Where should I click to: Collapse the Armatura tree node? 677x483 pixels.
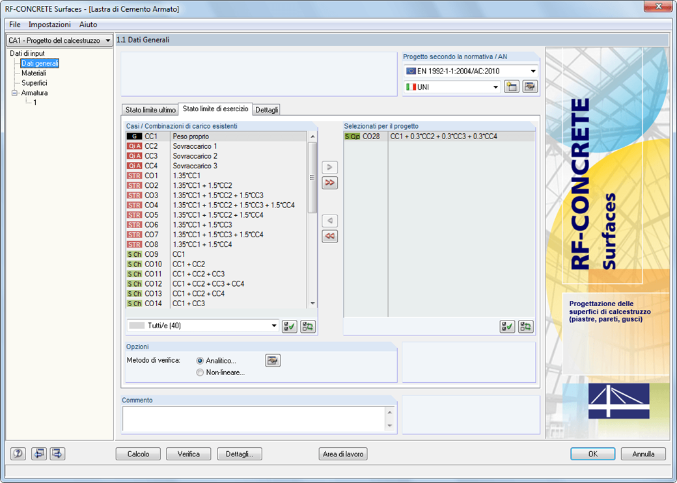pos(15,93)
